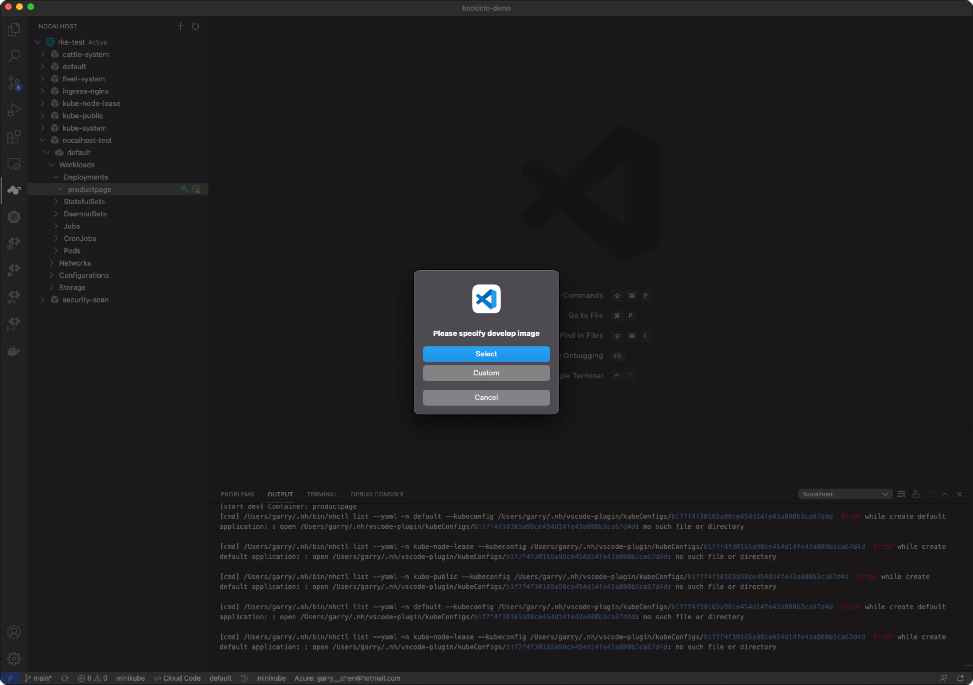Click Cloud Code in status bar

tap(177, 678)
